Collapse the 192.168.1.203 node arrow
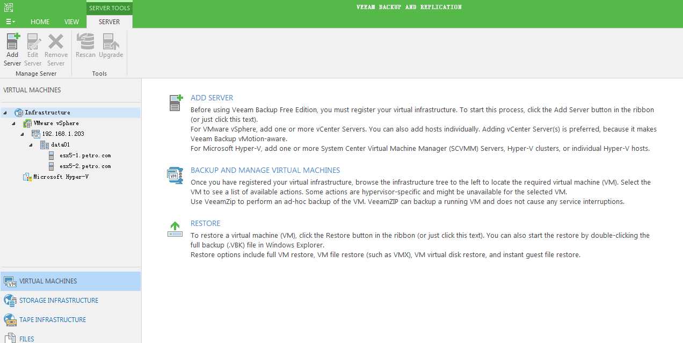Viewport: 683px width, 343px height. tap(23, 134)
